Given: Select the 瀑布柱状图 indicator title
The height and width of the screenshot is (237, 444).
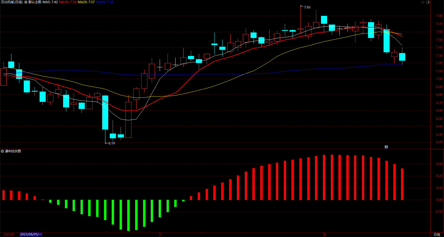Looking at the screenshot, I should 13,151.
